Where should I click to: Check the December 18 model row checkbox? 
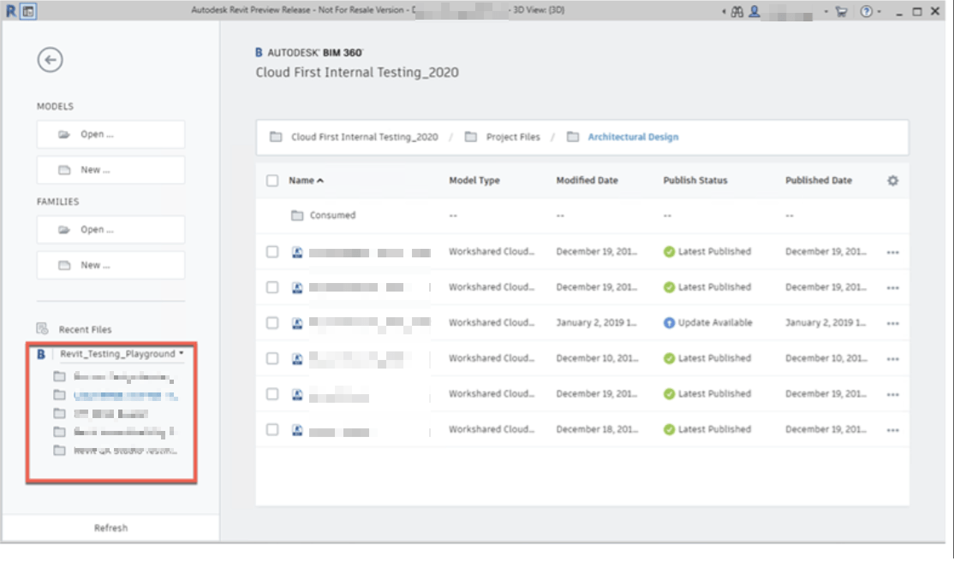[272, 429]
